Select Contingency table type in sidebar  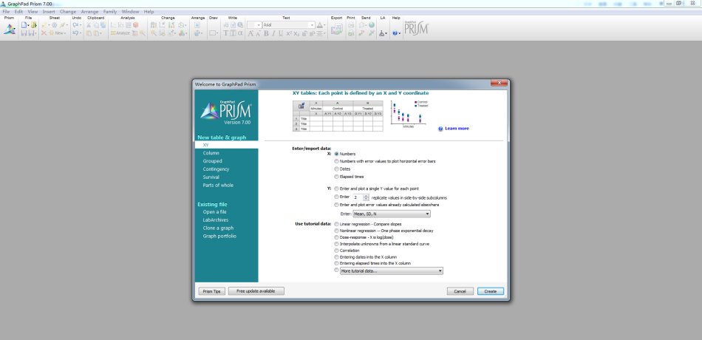[x=216, y=169]
